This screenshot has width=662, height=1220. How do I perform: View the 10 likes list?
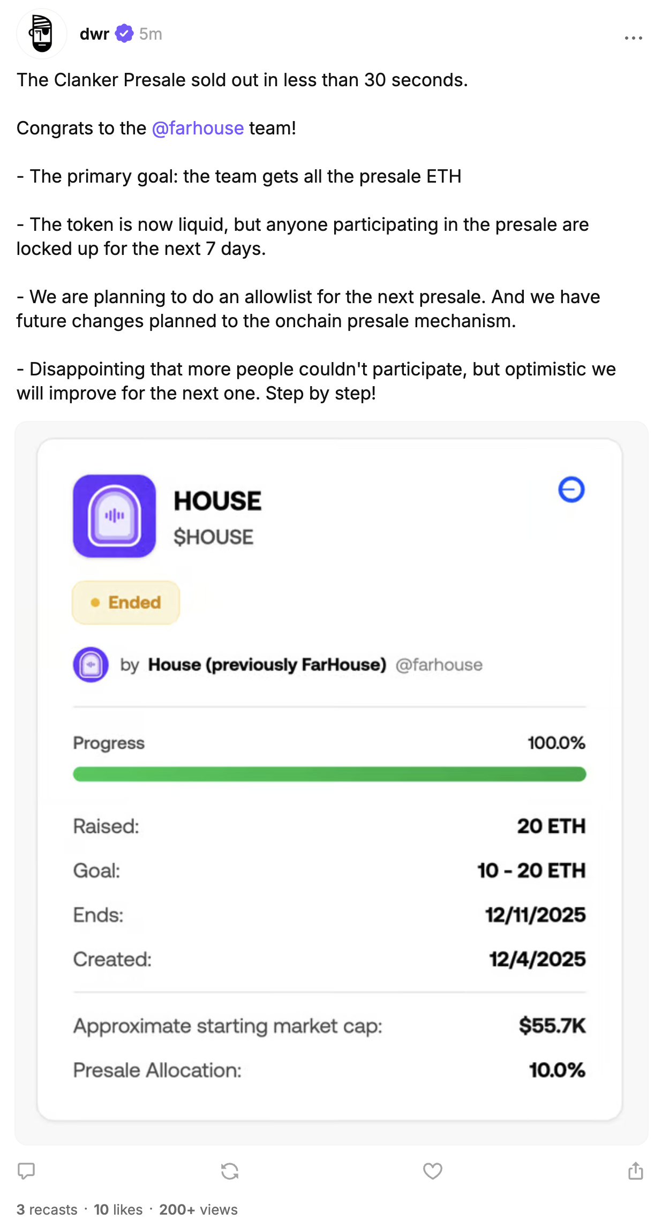click(118, 1209)
